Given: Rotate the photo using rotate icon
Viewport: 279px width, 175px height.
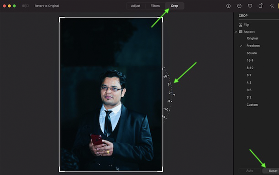Looking at the screenshot, I should (x=260, y=6).
